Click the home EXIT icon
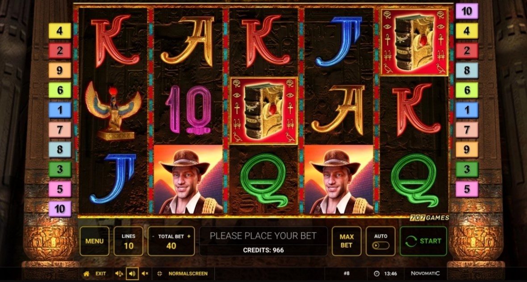 point(86,274)
